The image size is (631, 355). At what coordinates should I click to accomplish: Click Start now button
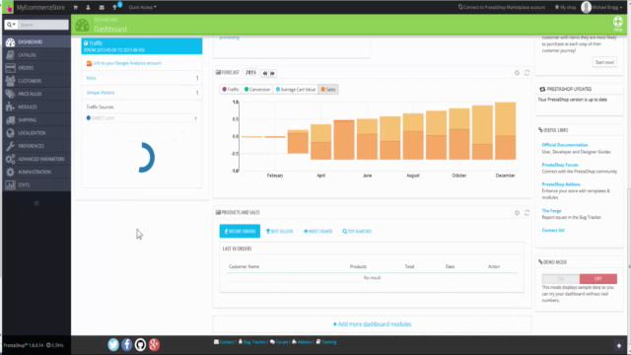[x=604, y=62]
